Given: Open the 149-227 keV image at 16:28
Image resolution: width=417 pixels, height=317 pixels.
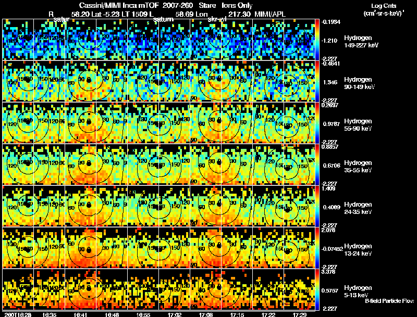Looking at the screenshot, I should click(x=18, y=39).
